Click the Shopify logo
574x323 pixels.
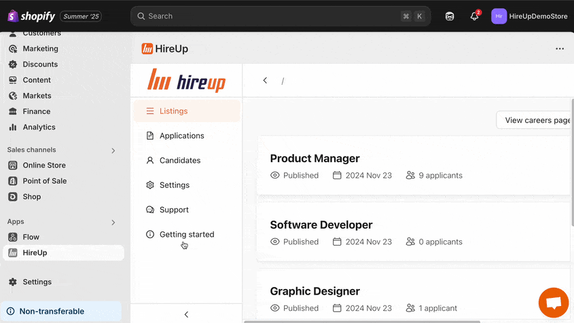point(31,16)
